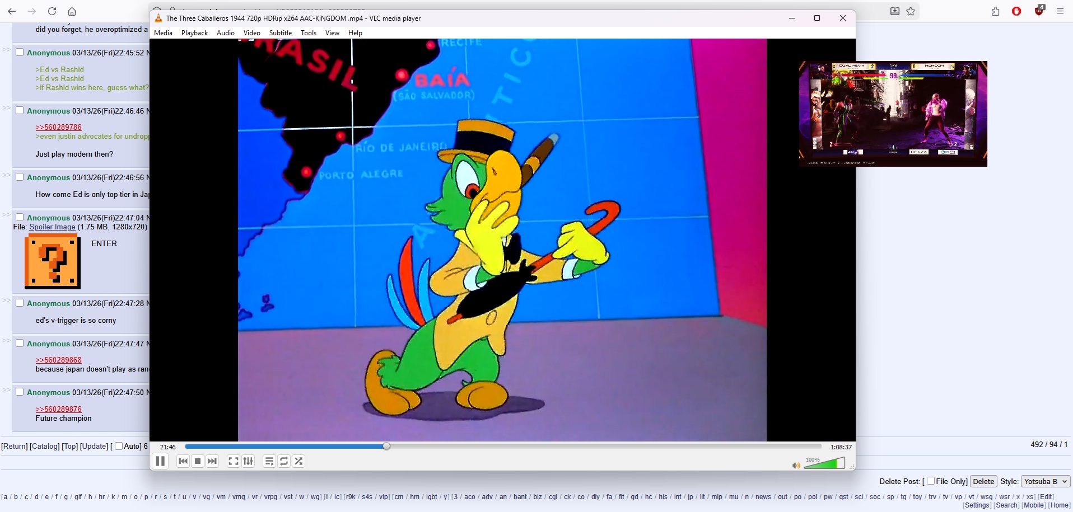Tick the checkbox for the 22:47:28 post
This screenshot has height=512, width=1073.
pyautogui.click(x=20, y=303)
